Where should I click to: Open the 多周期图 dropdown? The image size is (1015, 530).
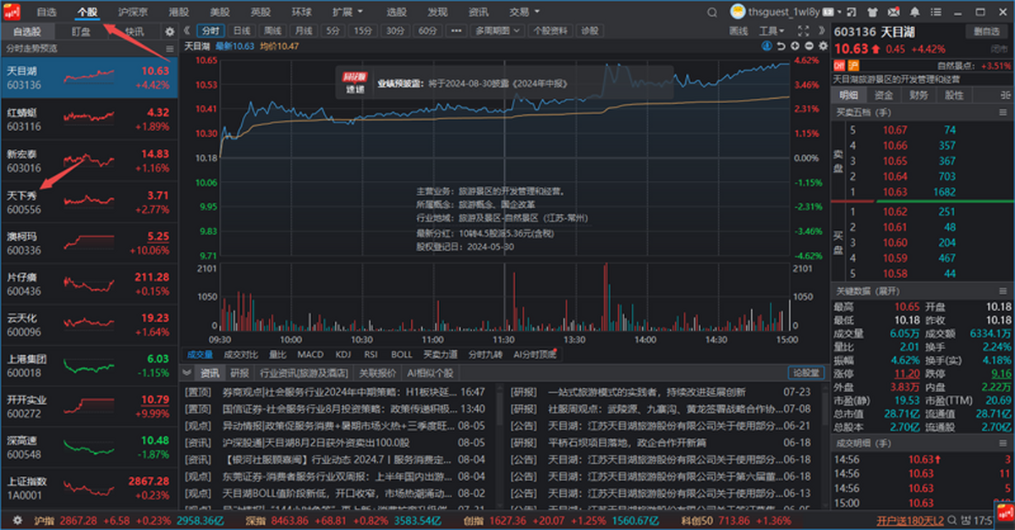[497, 30]
